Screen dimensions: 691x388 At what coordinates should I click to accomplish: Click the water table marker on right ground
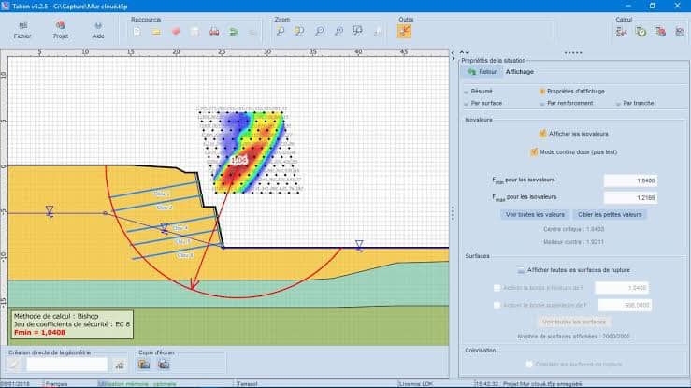[359, 245]
